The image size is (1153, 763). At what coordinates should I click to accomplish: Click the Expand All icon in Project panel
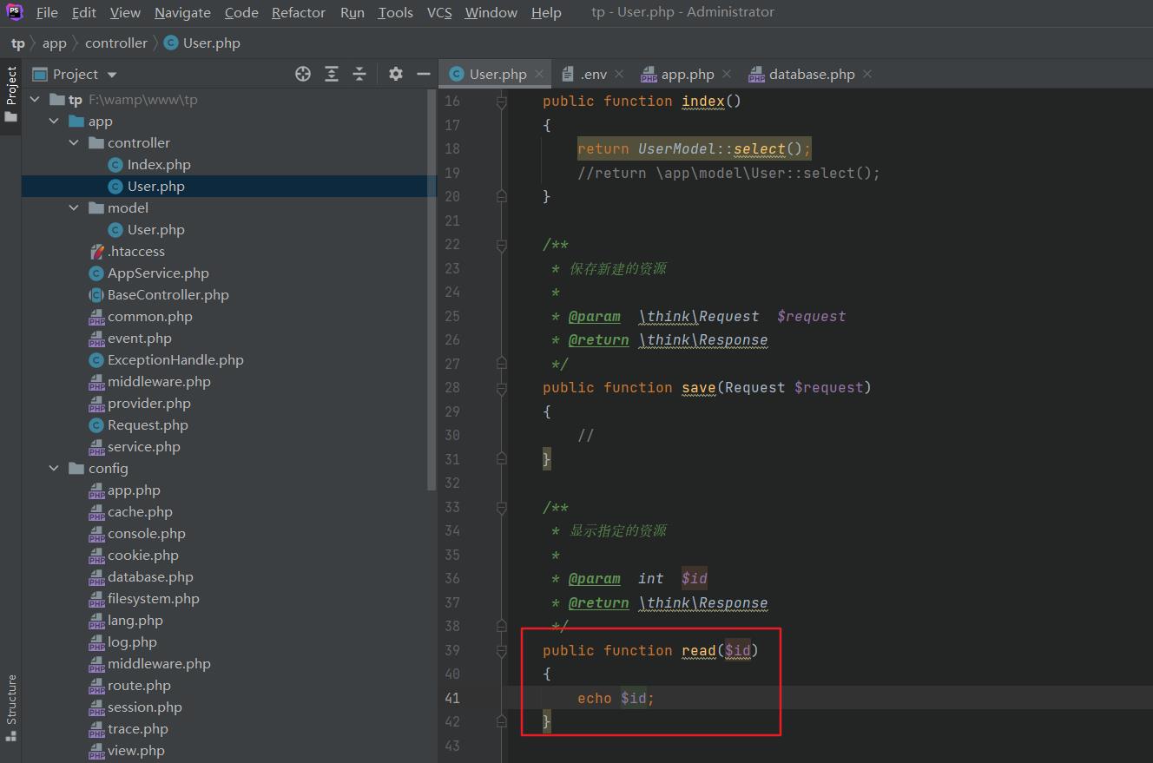click(x=332, y=74)
